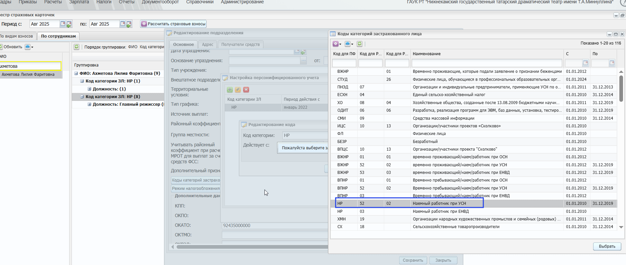This screenshot has width=626, height=265.
Task: Maximize the category codes window
Action: [x=616, y=34]
